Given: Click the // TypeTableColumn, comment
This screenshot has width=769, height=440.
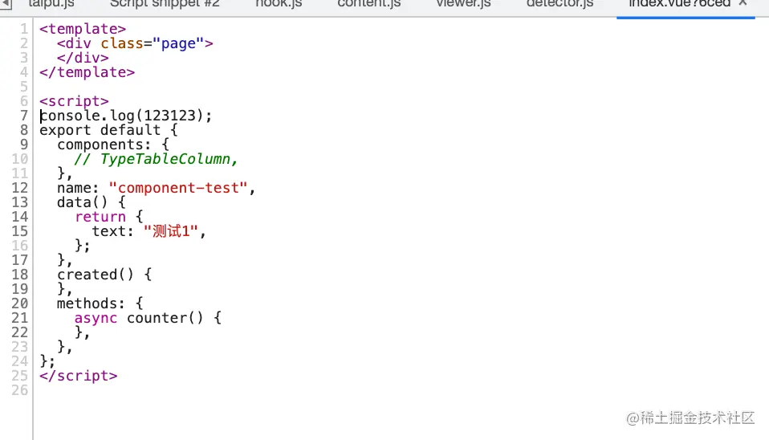Looking at the screenshot, I should [156, 159].
